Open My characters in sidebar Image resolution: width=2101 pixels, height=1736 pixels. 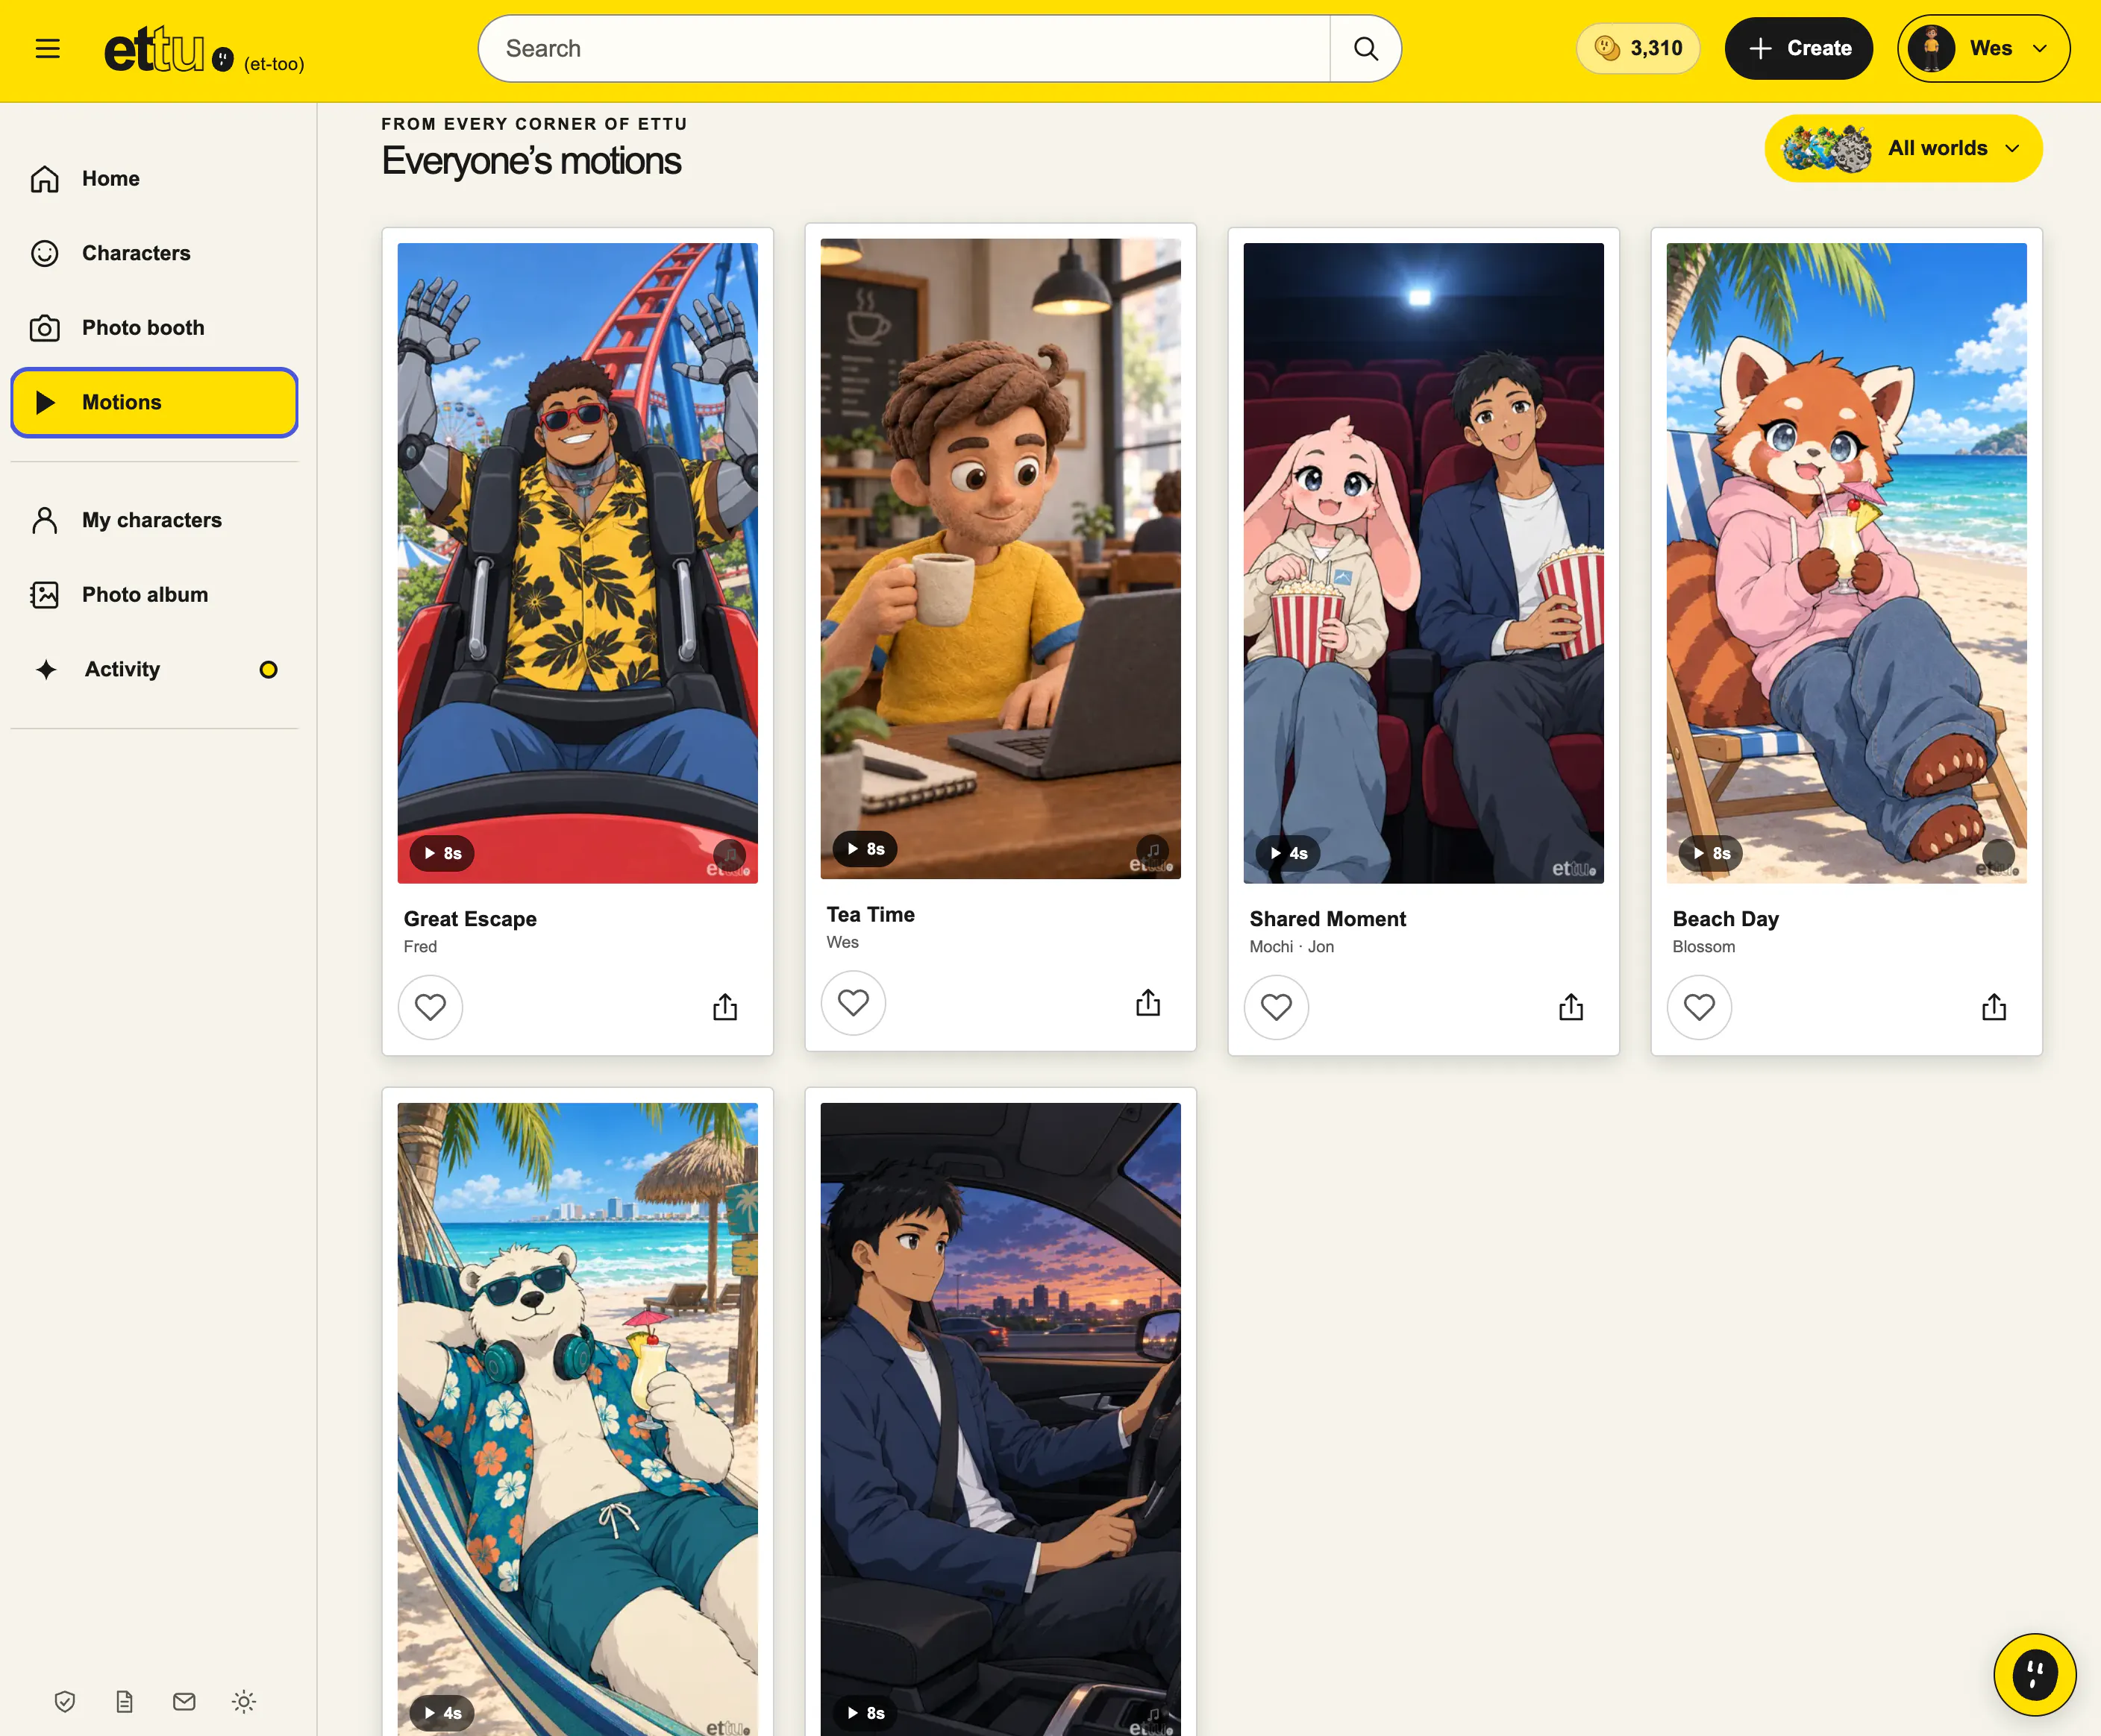point(154,520)
